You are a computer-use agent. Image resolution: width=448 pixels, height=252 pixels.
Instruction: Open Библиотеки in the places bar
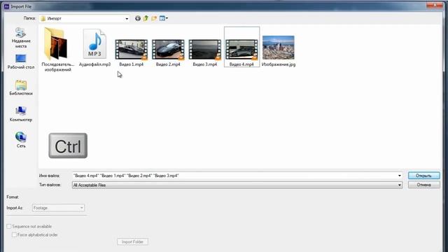tap(20, 87)
